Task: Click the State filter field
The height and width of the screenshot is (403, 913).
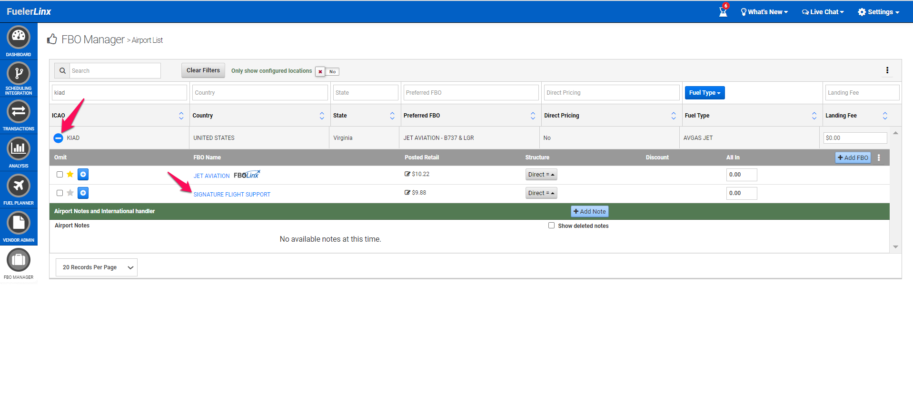Action: click(366, 93)
